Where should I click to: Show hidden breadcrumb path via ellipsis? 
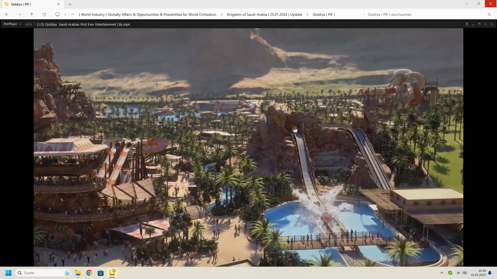(73, 14)
